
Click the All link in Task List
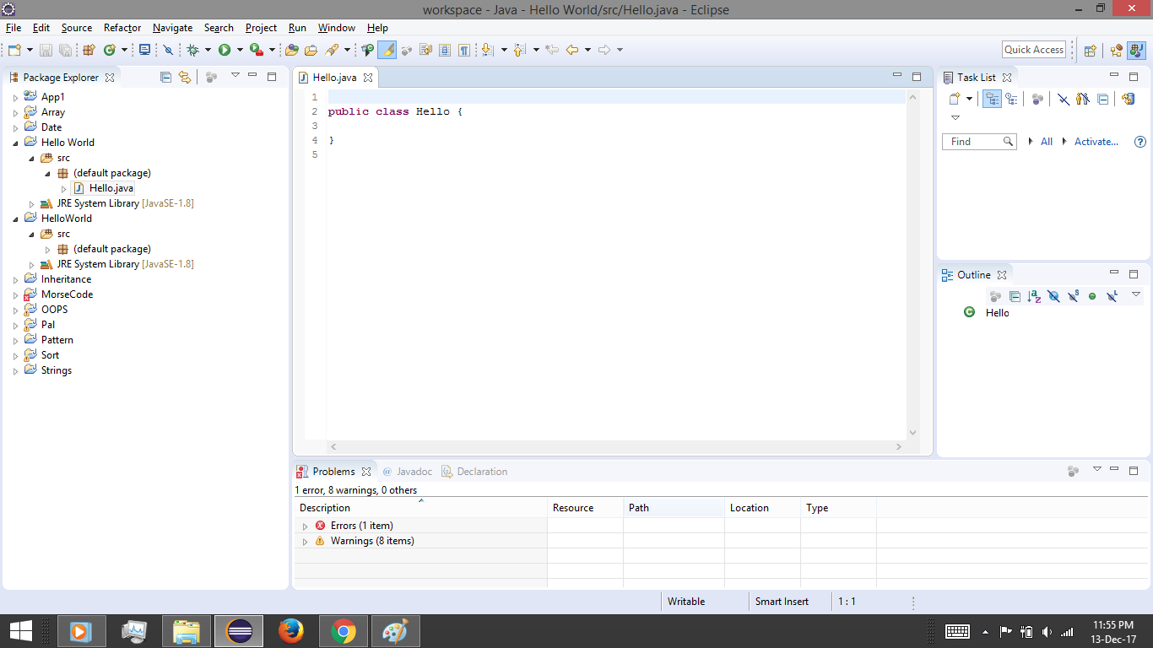coord(1047,142)
